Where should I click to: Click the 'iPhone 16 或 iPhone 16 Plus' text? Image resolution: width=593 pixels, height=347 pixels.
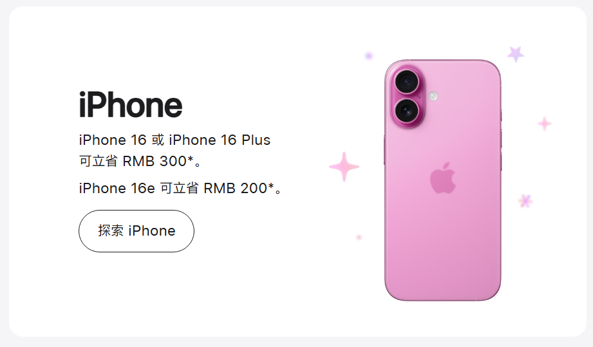tap(174, 140)
